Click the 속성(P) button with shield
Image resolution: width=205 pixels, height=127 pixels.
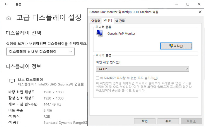(x=176, y=46)
